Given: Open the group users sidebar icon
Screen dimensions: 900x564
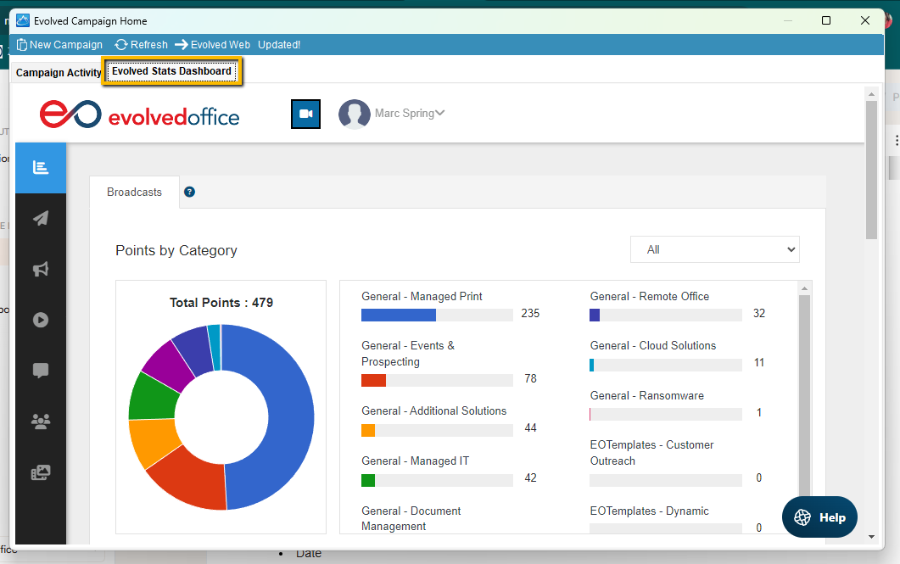Looking at the screenshot, I should pos(40,422).
